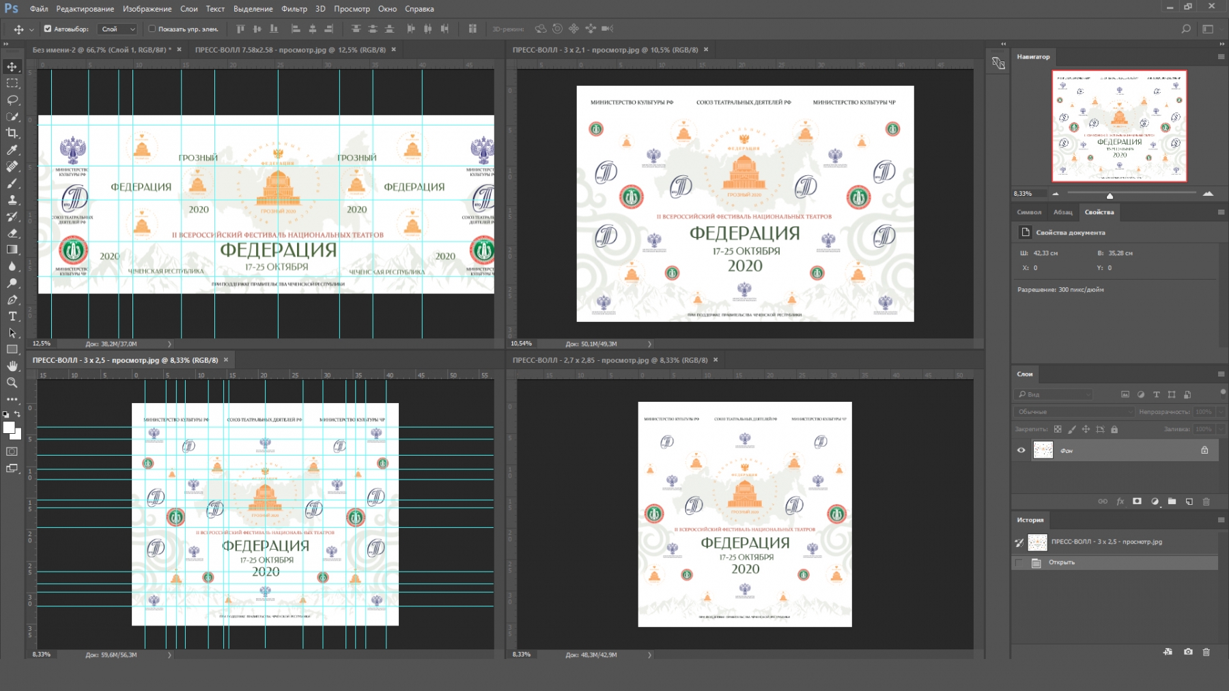Select the Blur tool
The width and height of the screenshot is (1229, 691).
(12, 267)
